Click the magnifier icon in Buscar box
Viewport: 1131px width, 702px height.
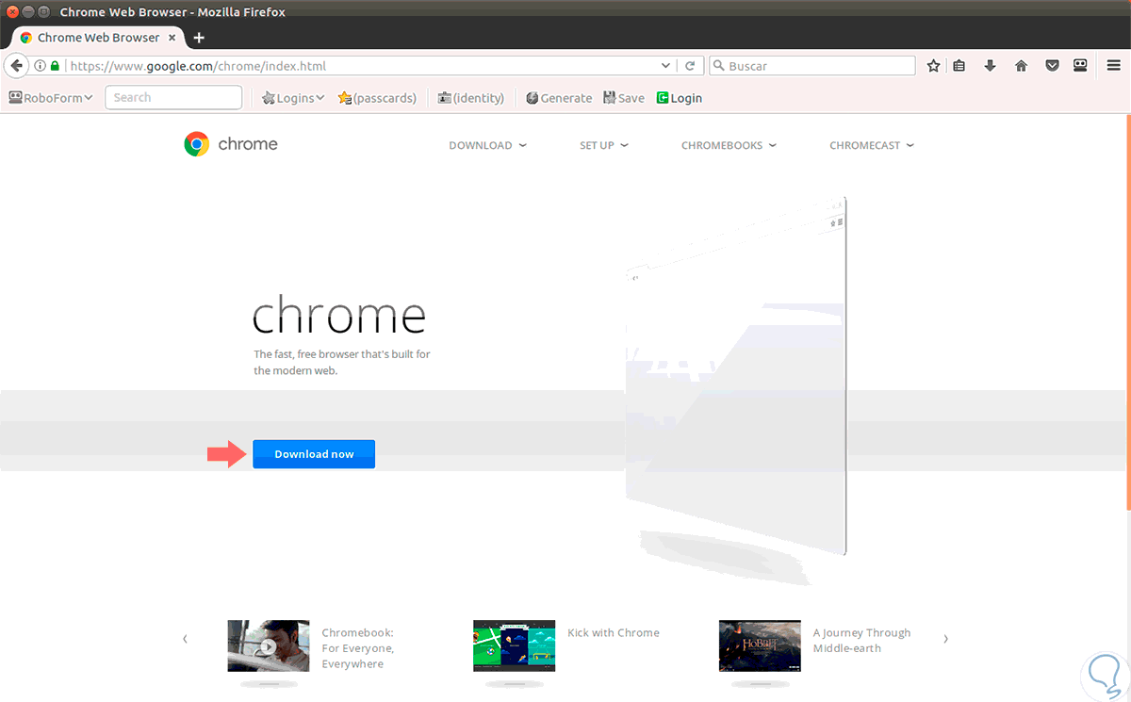719,66
